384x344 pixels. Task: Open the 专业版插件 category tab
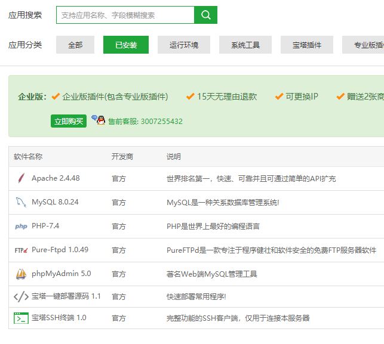(x=363, y=45)
